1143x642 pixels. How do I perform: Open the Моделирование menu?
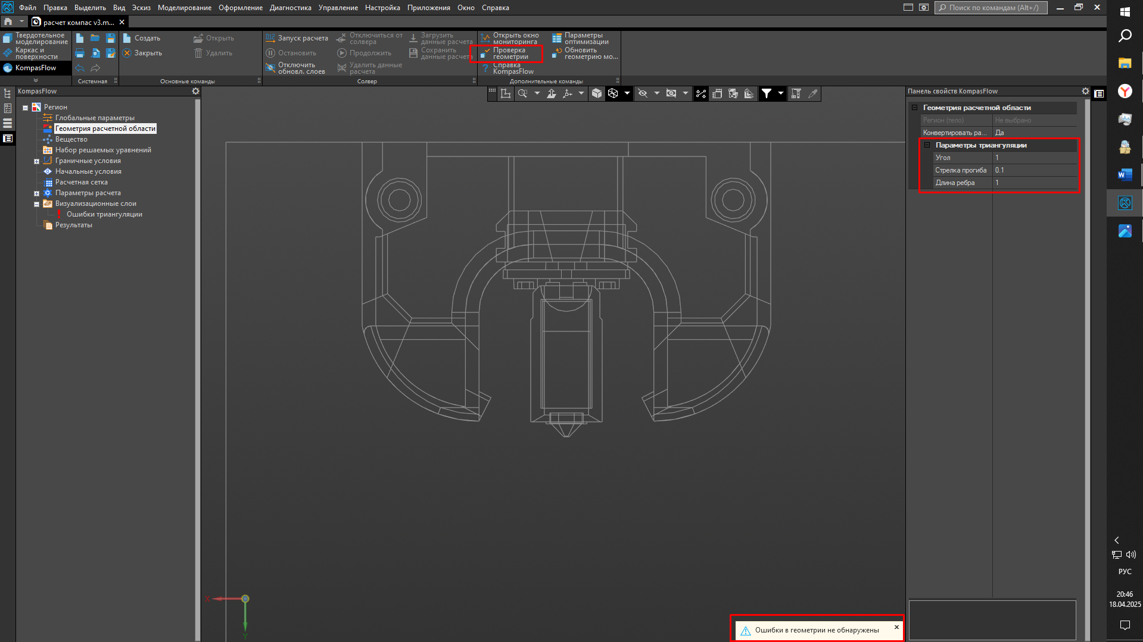pyautogui.click(x=184, y=8)
